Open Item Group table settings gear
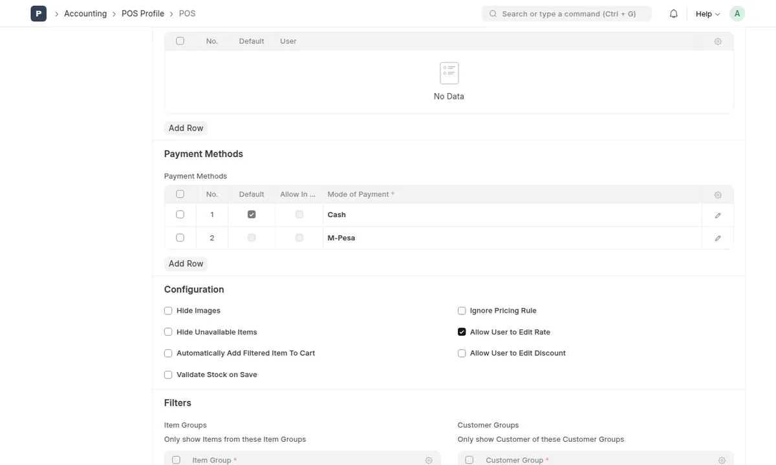Screen dimensions: 776x465 (x=429, y=460)
